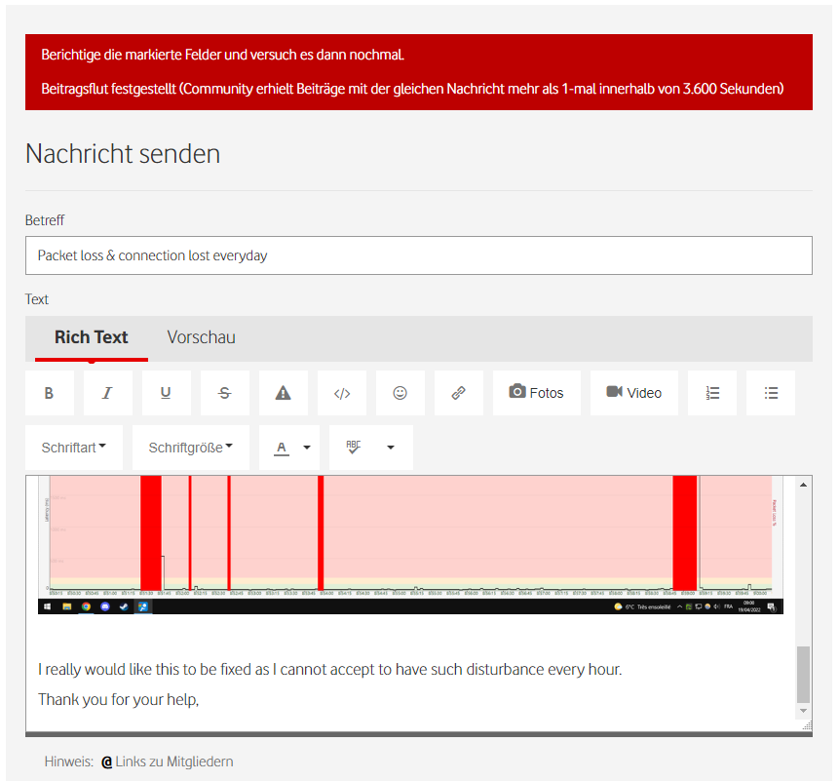Open the emoji picker
Screen dimensions: 839x781
click(x=400, y=393)
